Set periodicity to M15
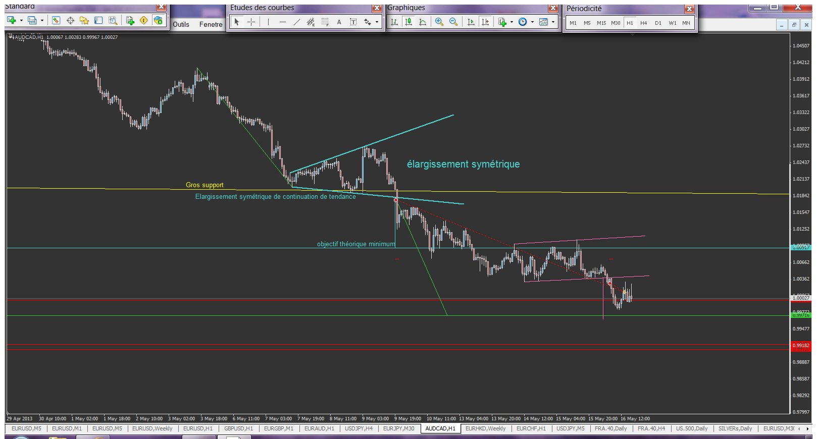This screenshot has height=439, width=817. (601, 23)
